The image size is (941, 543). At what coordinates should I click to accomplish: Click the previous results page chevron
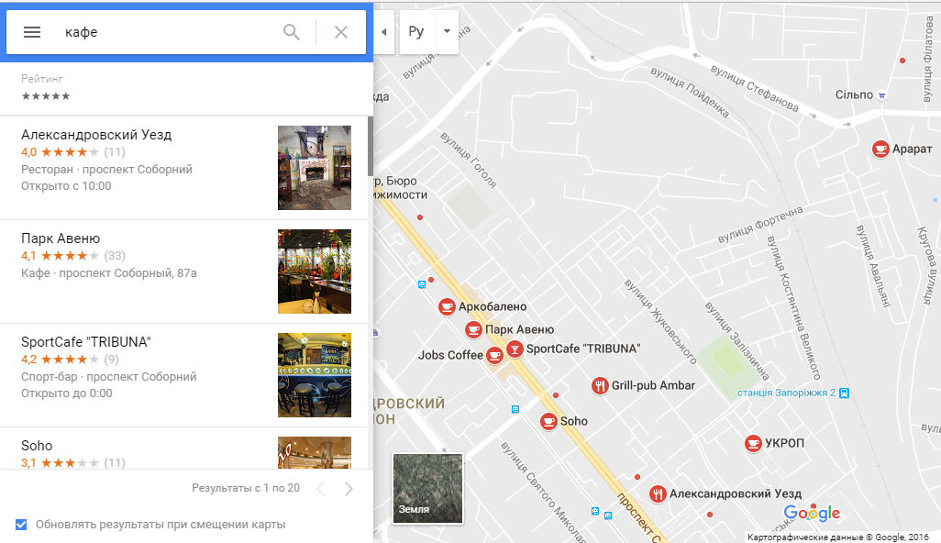click(x=320, y=488)
